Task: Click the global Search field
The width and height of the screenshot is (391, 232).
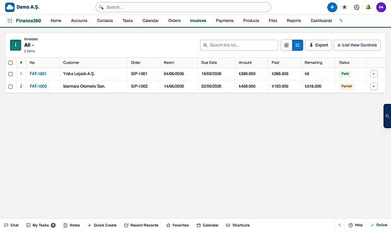Action: pyautogui.click(x=183, y=7)
